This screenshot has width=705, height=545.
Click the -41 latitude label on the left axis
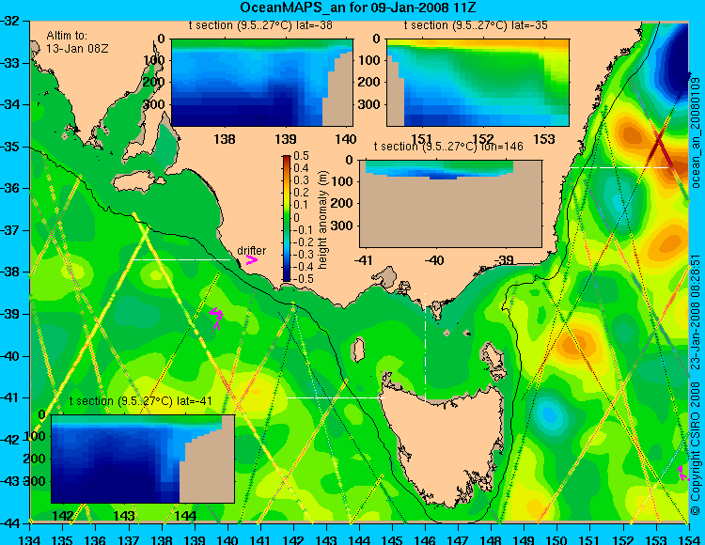[11, 397]
